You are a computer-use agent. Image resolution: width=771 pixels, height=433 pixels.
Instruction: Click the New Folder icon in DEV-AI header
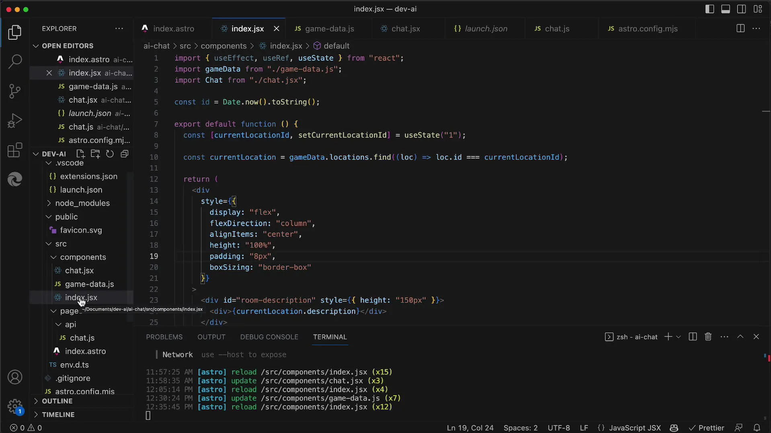[x=95, y=154]
